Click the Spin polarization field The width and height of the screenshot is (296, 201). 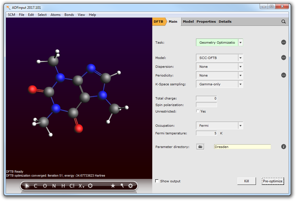pyautogui.click(x=207, y=105)
